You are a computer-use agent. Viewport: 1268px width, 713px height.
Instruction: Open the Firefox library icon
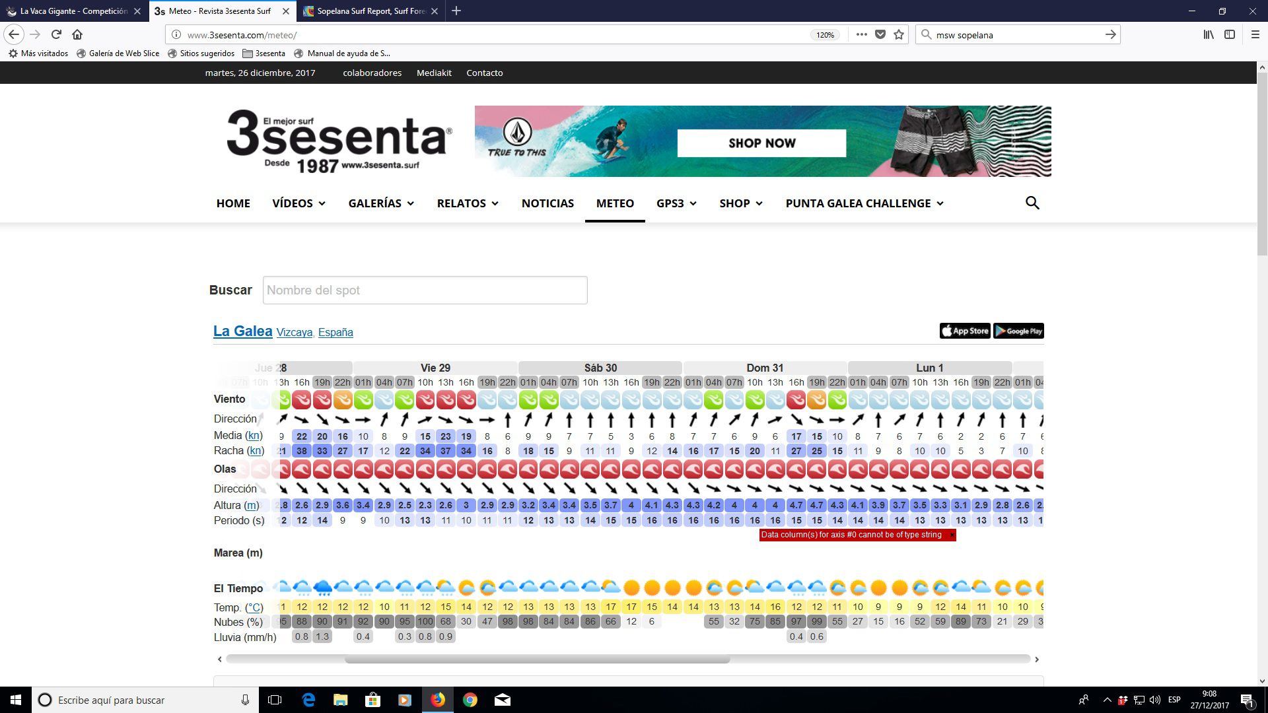[x=1208, y=34]
